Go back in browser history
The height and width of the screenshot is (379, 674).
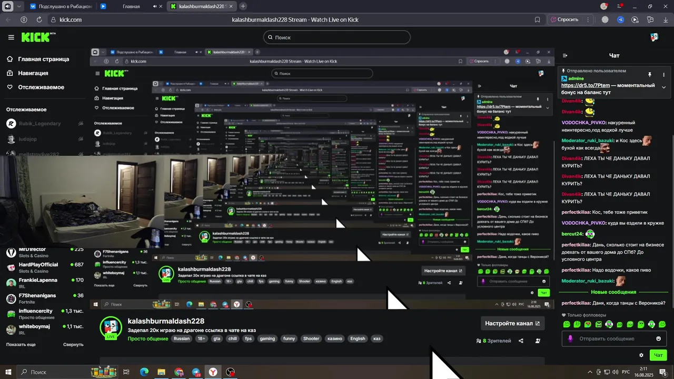[x=8, y=19]
